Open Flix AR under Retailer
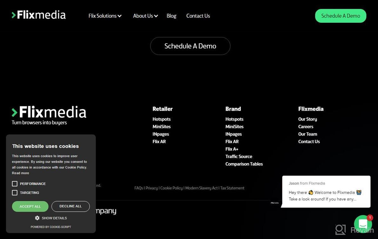 click(159, 142)
